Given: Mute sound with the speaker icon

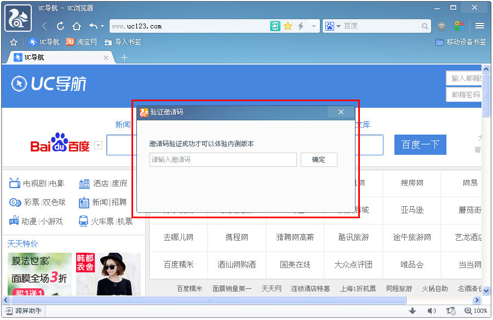Looking at the screenshot, I should (432, 311).
